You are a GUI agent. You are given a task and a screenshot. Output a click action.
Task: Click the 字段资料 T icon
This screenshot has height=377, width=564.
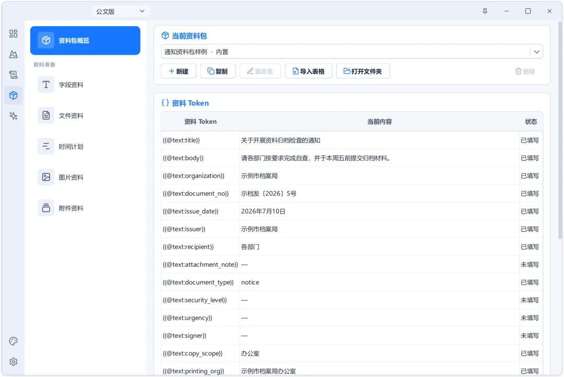[x=46, y=85]
